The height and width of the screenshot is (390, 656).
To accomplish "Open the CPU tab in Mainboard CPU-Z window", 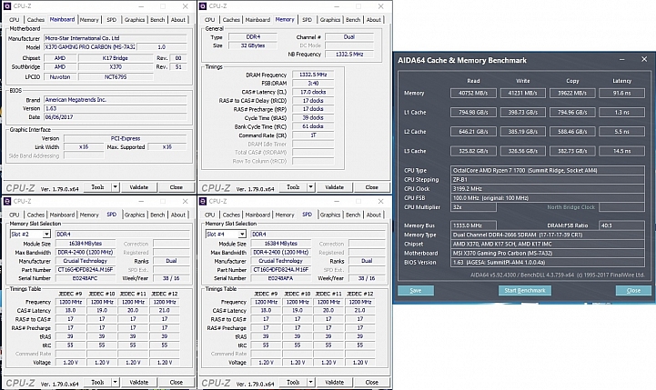I will [x=15, y=20].
